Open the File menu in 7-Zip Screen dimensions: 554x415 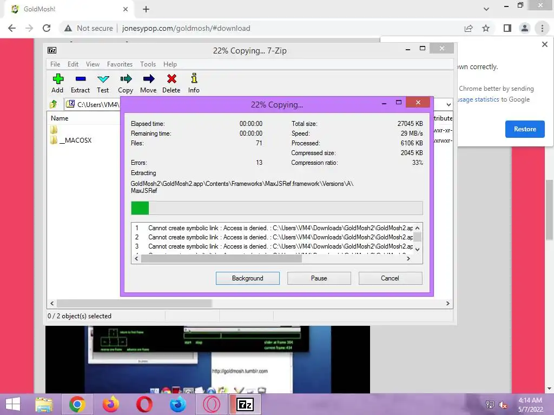pyautogui.click(x=55, y=64)
